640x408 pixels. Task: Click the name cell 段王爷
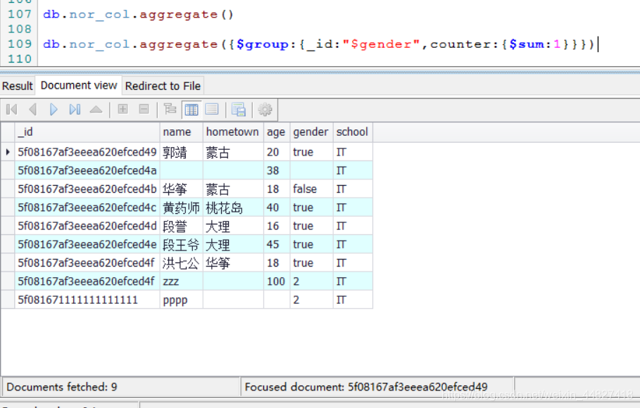tap(182, 244)
